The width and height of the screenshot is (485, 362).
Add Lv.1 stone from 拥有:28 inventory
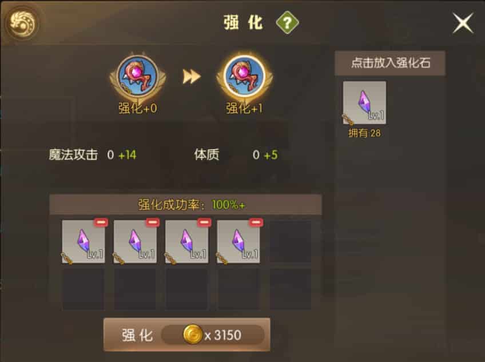tap(364, 103)
